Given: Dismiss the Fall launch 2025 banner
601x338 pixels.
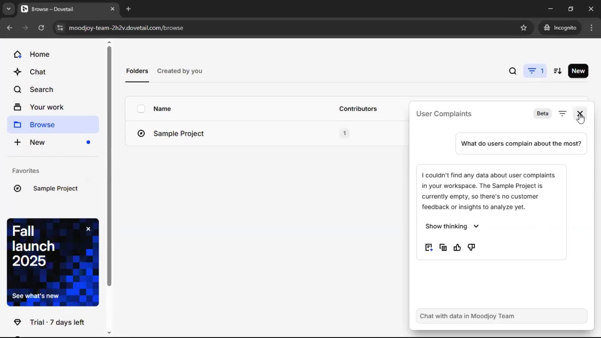Looking at the screenshot, I should pos(88,229).
